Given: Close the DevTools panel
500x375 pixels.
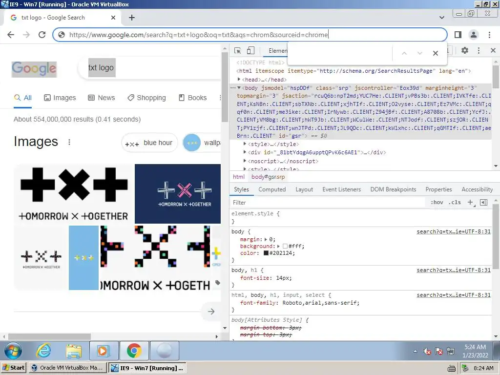Looking at the screenshot, I should (x=493, y=50).
